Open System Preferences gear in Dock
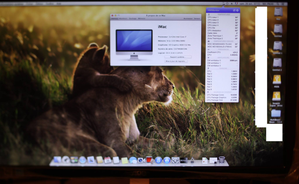This screenshot has width=299, height=184. (175, 160)
